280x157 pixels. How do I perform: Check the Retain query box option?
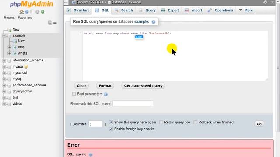point(161,122)
